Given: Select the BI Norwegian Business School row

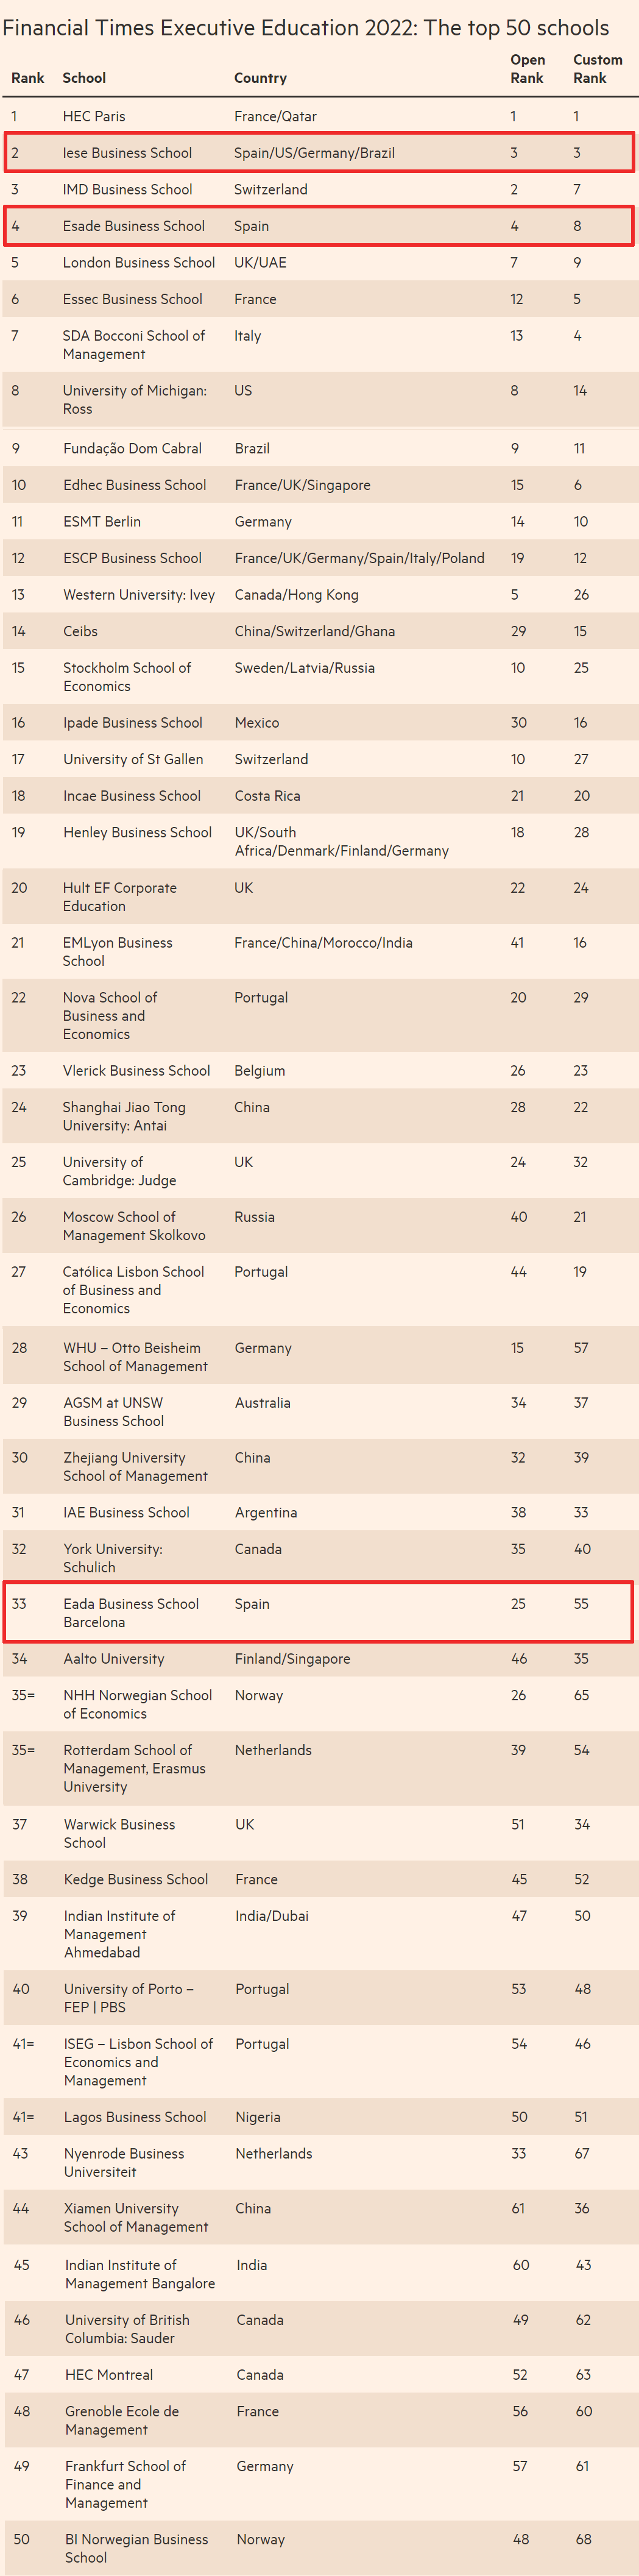Looking at the screenshot, I should (320, 2547).
